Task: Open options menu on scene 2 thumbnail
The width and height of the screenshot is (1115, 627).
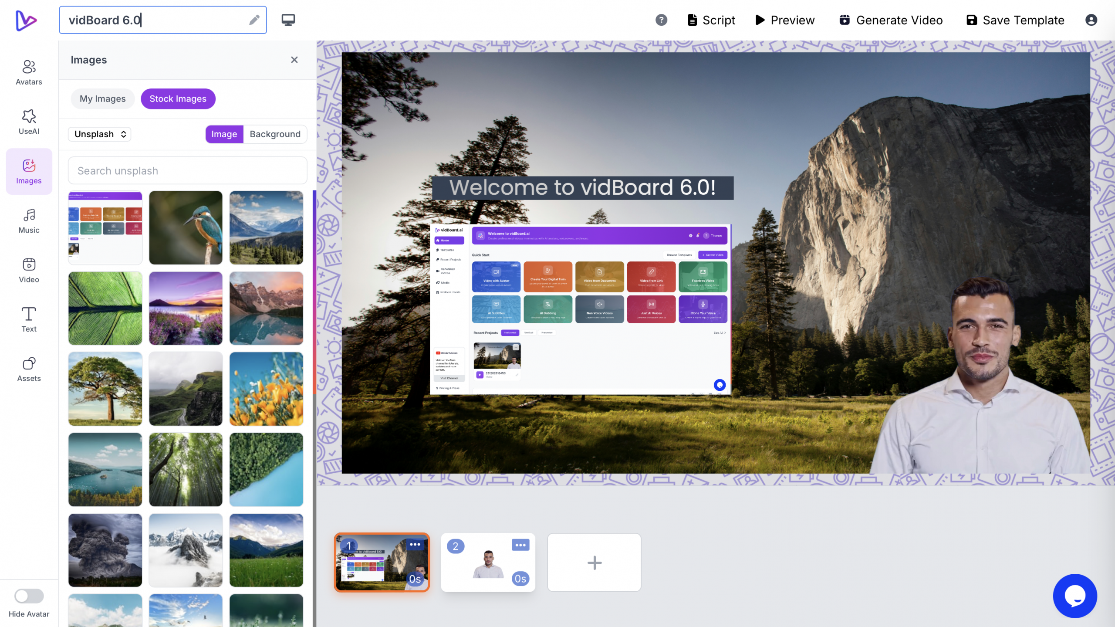Action: [520, 545]
